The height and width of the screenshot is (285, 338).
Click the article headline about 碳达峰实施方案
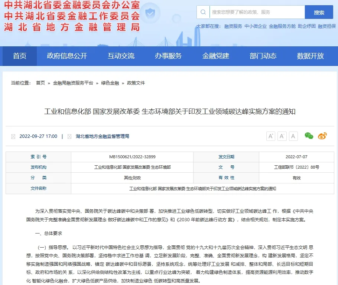[x=170, y=112]
